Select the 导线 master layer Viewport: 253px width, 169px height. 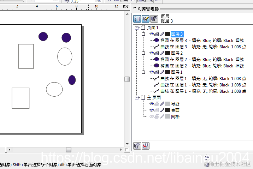(175, 104)
